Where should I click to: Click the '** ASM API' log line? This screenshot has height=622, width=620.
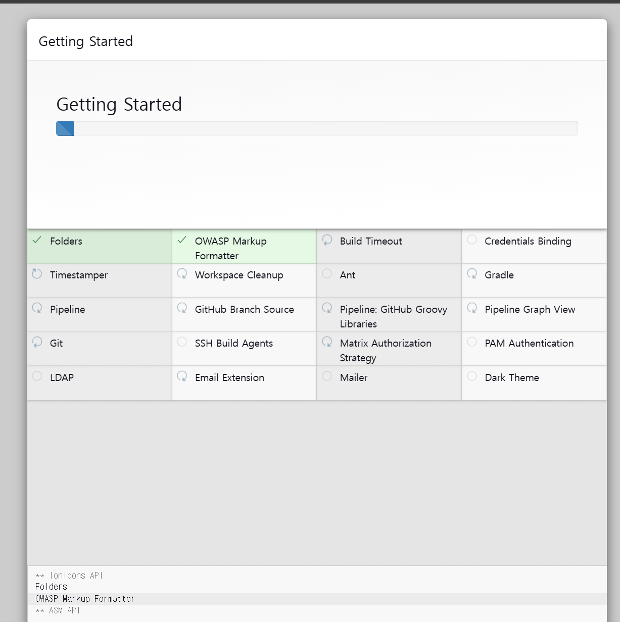pos(58,610)
